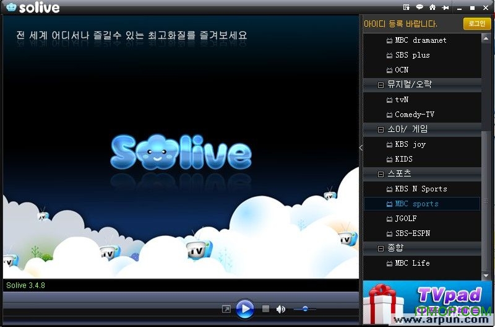This screenshot has height=327, width=495.
Task: Maximize the solive window
Action: (x=472, y=8)
